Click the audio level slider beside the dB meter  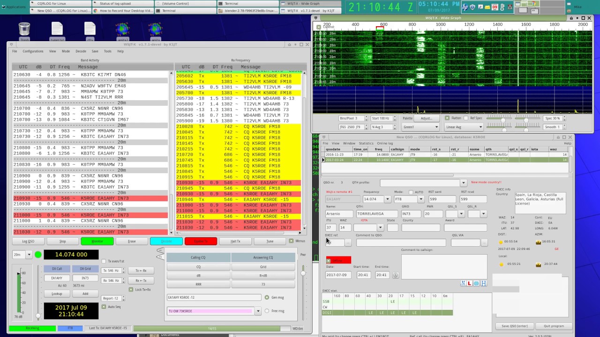[x=38, y=316]
